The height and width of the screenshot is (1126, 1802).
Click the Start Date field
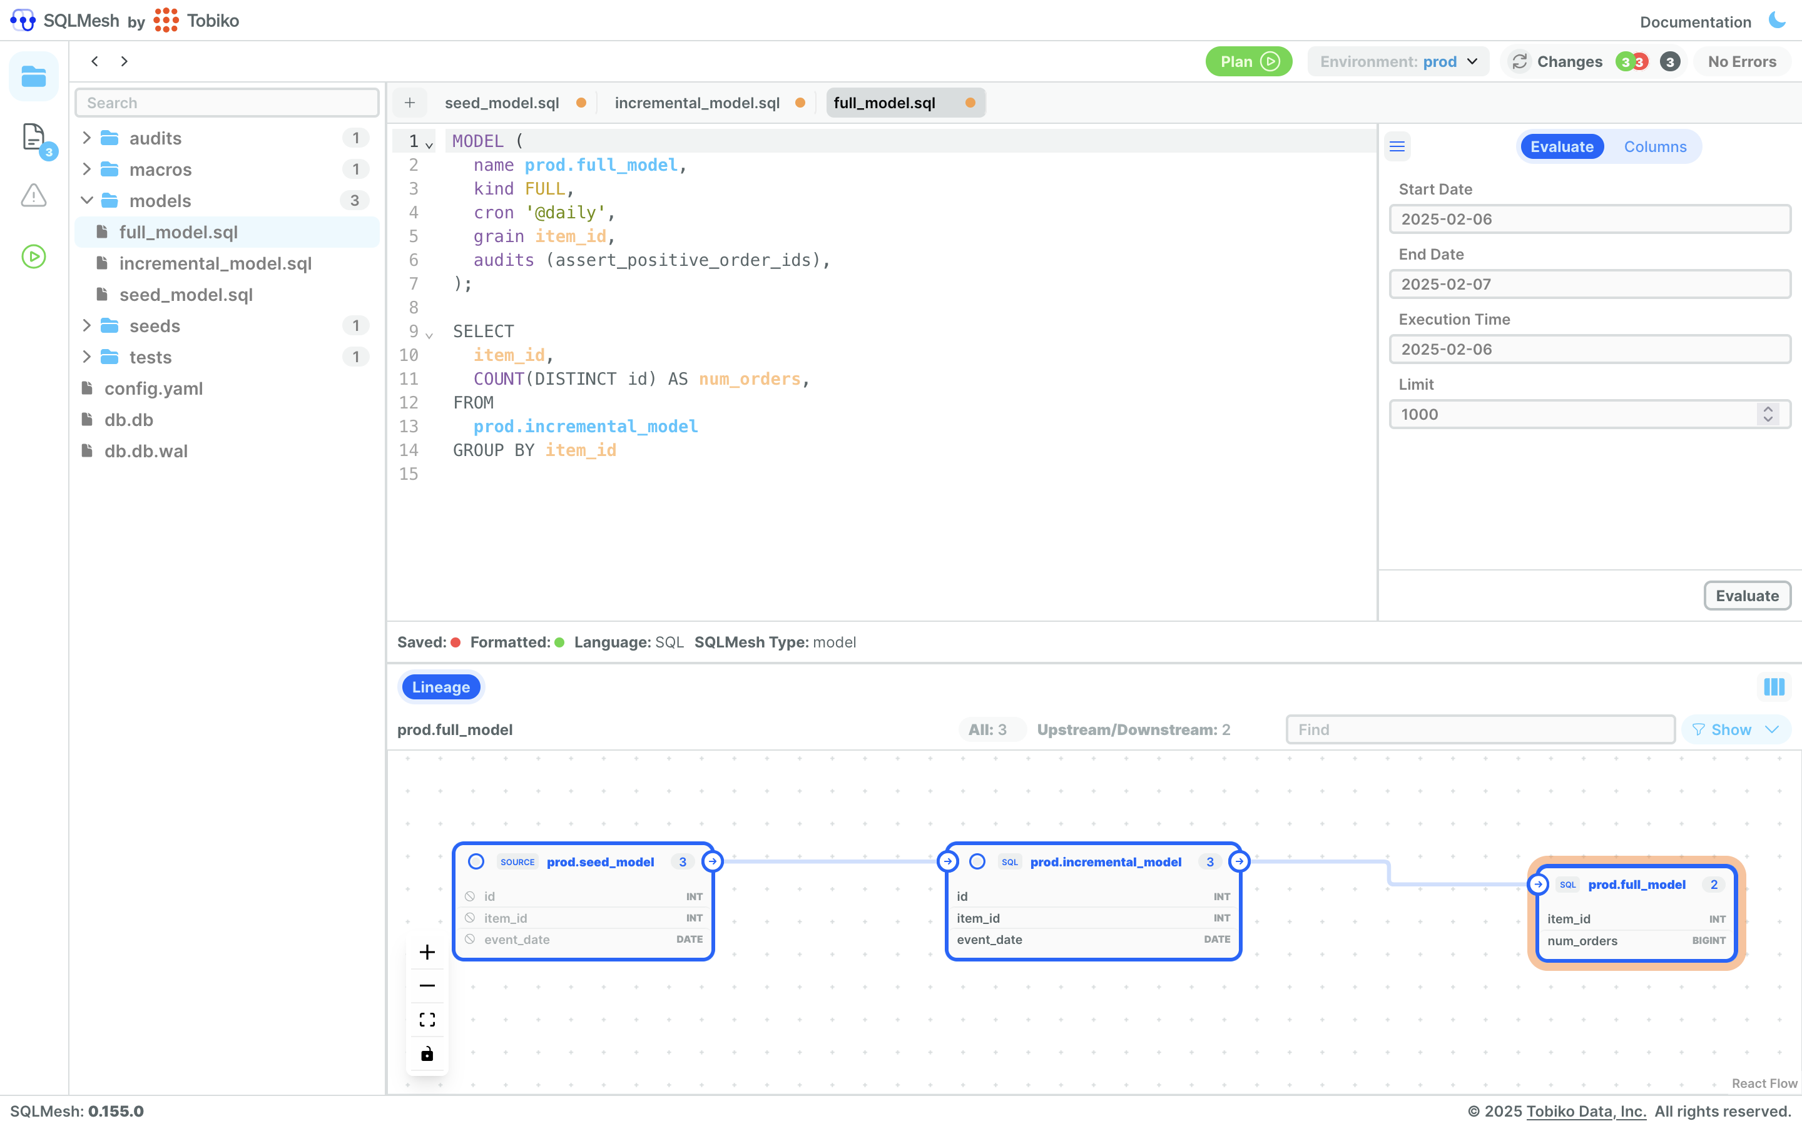click(1589, 219)
